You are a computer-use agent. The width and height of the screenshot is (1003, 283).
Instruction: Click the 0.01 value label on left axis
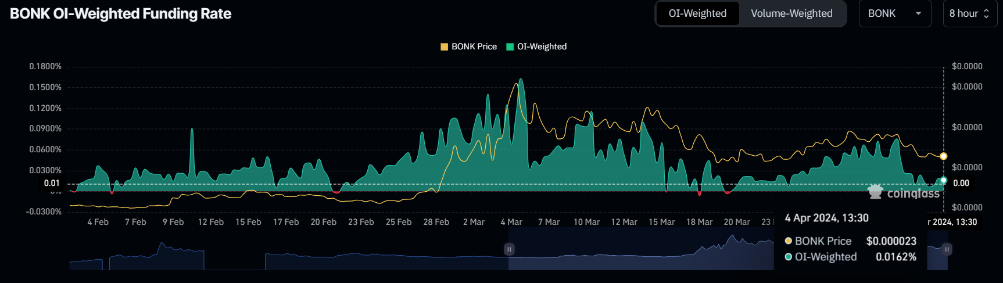pyautogui.click(x=52, y=183)
